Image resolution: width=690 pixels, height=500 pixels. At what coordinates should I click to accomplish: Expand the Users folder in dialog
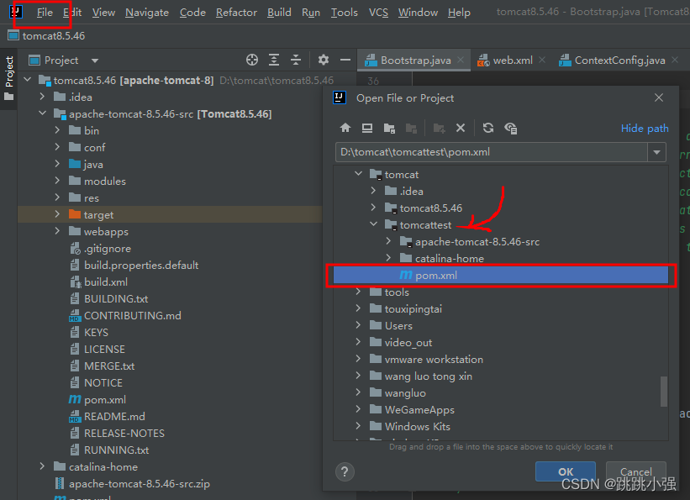tap(358, 325)
